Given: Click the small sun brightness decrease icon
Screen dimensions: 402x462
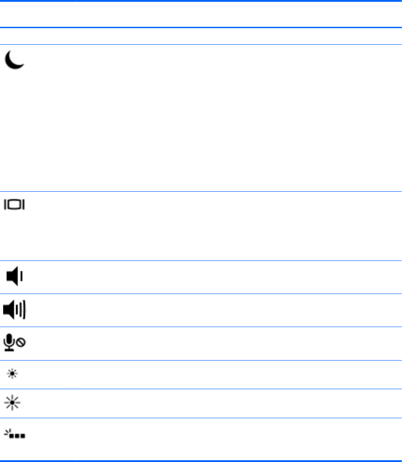Looking at the screenshot, I should click(x=13, y=374).
